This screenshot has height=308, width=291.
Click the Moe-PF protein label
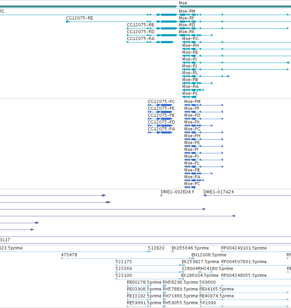(x=192, y=108)
